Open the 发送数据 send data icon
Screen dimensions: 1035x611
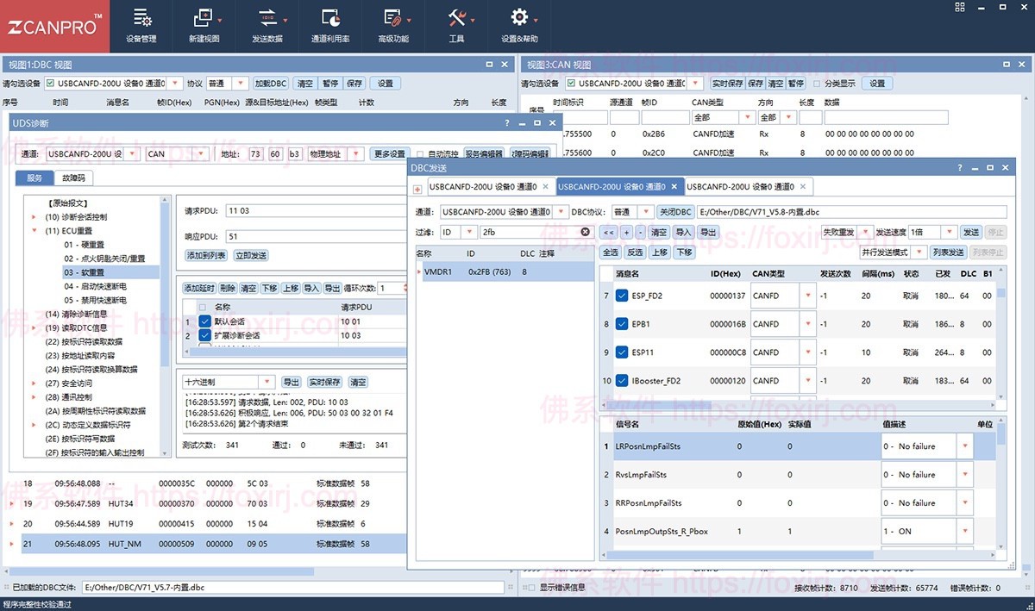267,19
